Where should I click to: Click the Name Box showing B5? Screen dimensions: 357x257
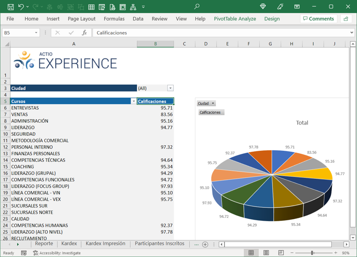[18, 33]
